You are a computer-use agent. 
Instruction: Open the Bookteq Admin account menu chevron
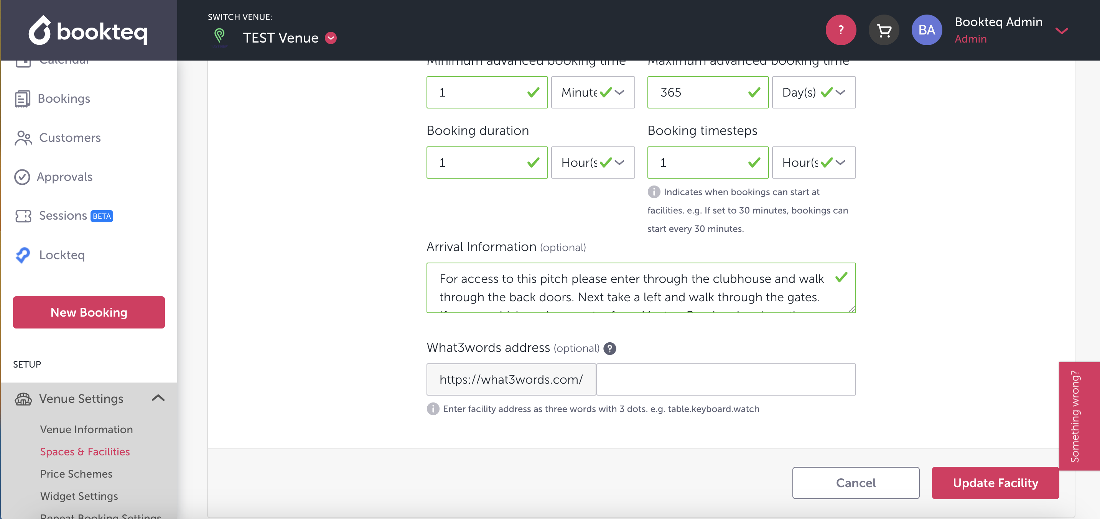point(1061,30)
